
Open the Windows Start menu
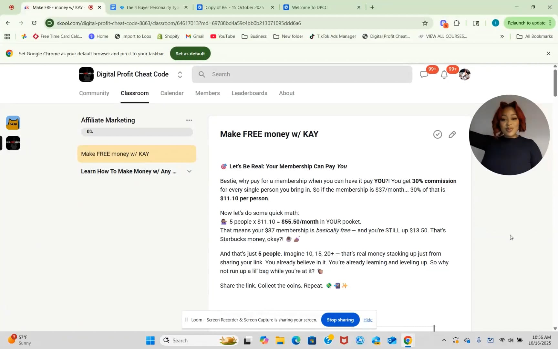[150, 340]
